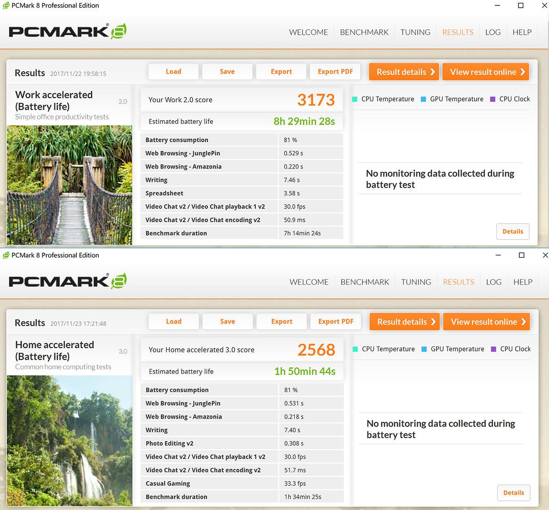549x510 pixels.
Task: View Work accelerated result online
Action: (486, 72)
